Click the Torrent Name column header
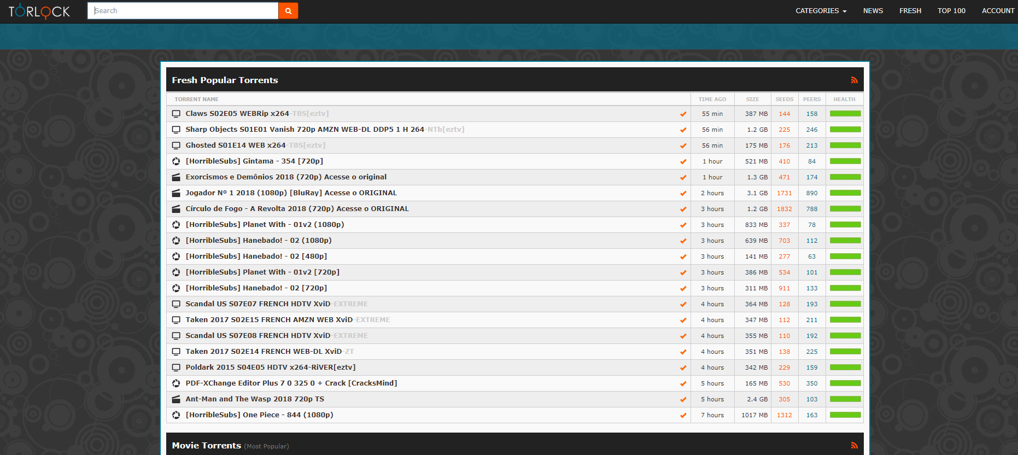The height and width of the screenshot is (455, 1018). [196, 100]
